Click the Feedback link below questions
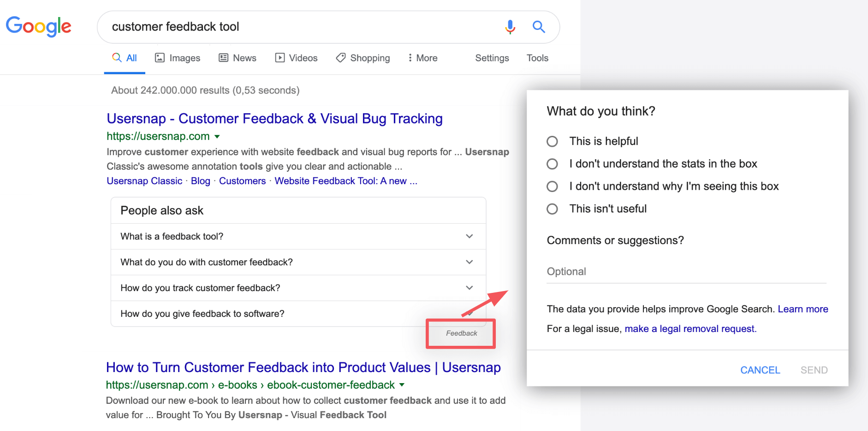868x431 pixels. 461,333
